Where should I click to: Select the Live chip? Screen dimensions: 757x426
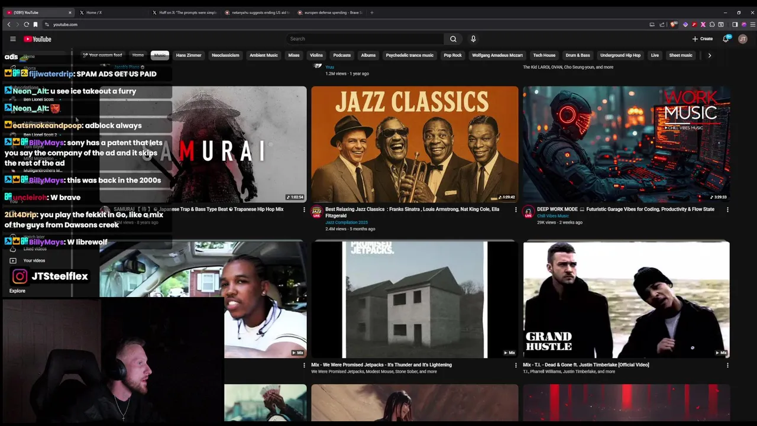(655, 55)
